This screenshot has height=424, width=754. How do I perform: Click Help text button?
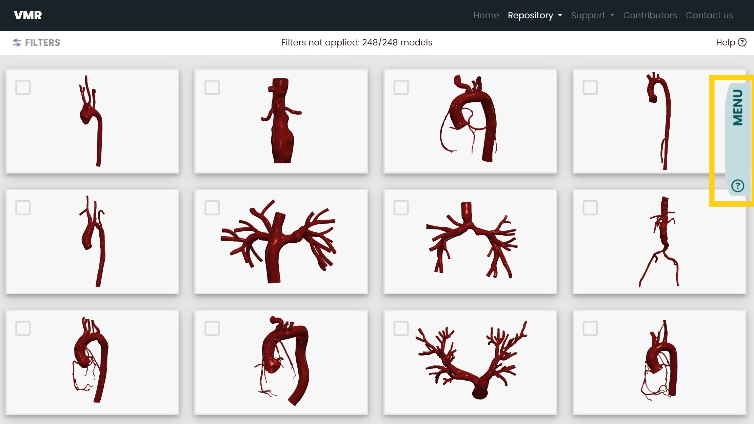click(x=726, y=42)
